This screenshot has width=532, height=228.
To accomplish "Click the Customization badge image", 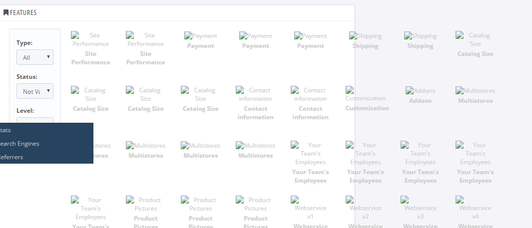I will [366, 94].
